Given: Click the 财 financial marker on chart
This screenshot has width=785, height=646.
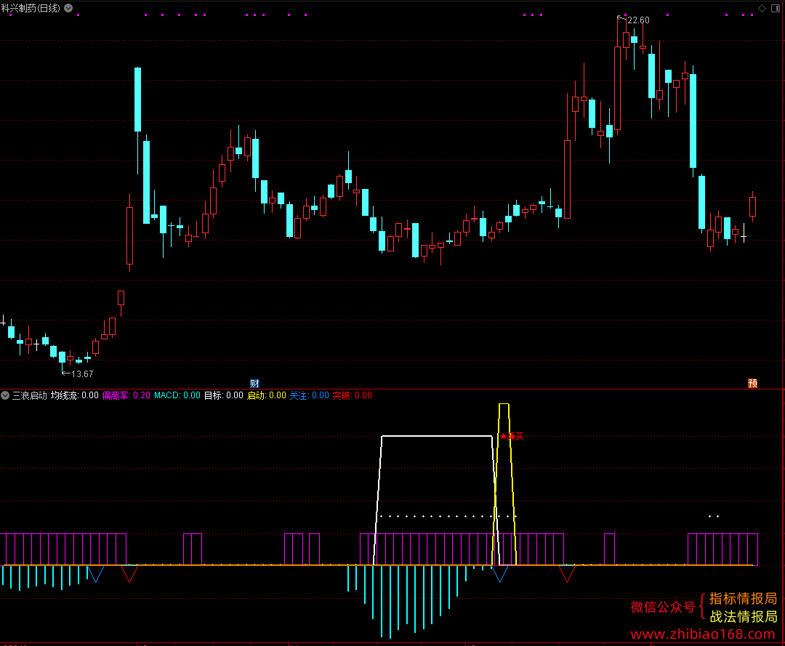Looking at the screenshot, I should coord(254,383).
